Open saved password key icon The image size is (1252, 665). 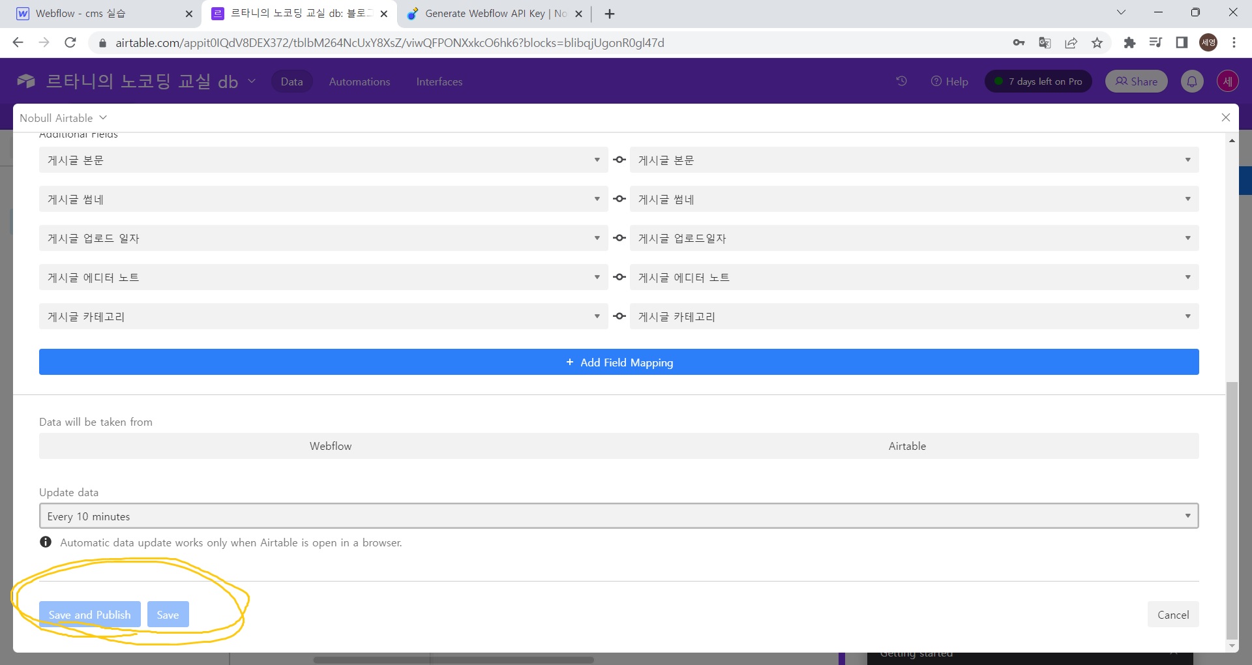click(x=1019, y=42)
